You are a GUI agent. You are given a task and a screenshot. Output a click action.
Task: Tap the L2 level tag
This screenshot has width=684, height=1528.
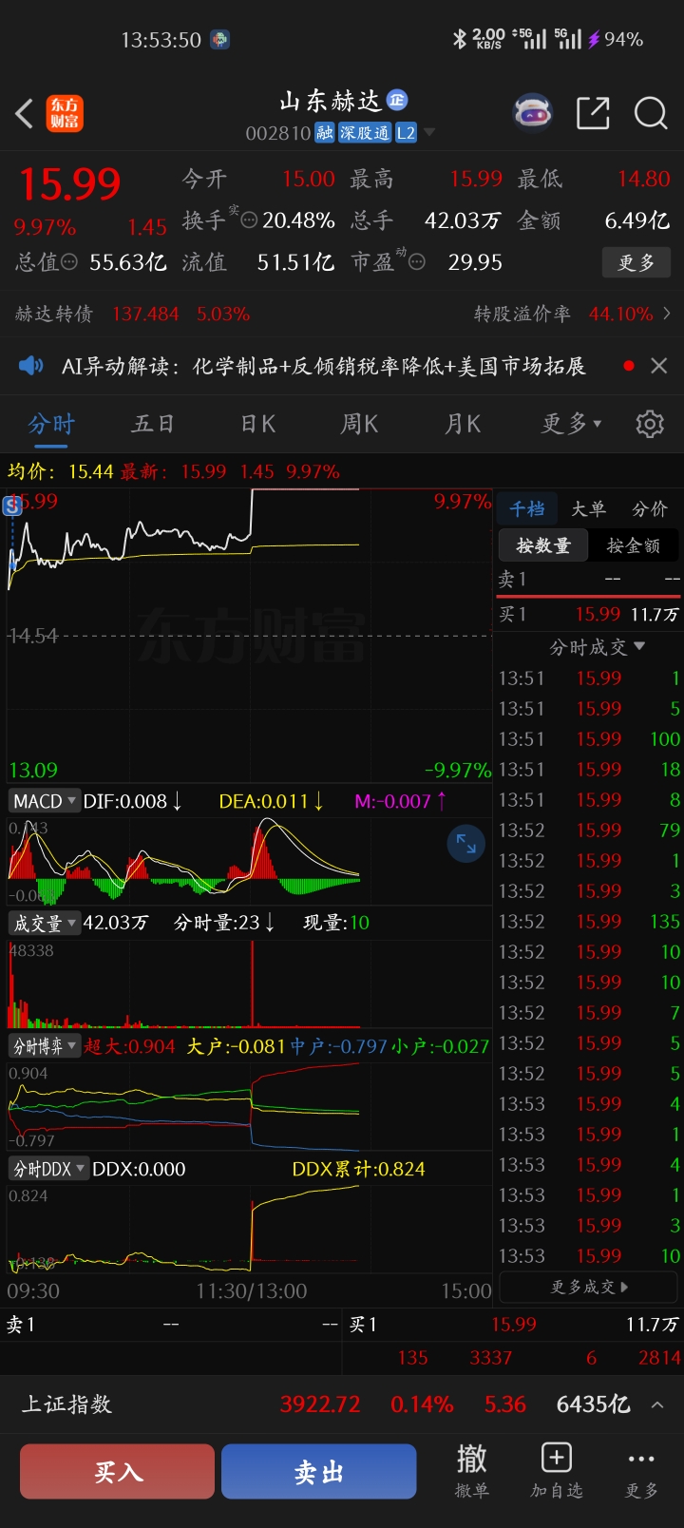point(406,133)
